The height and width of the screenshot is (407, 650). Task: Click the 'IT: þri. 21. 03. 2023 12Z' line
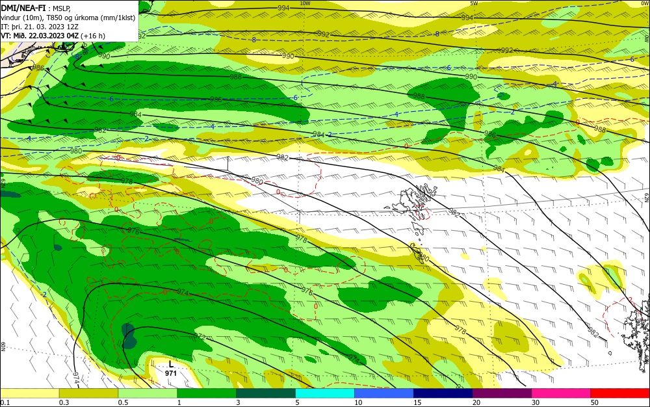coord(40,27)
